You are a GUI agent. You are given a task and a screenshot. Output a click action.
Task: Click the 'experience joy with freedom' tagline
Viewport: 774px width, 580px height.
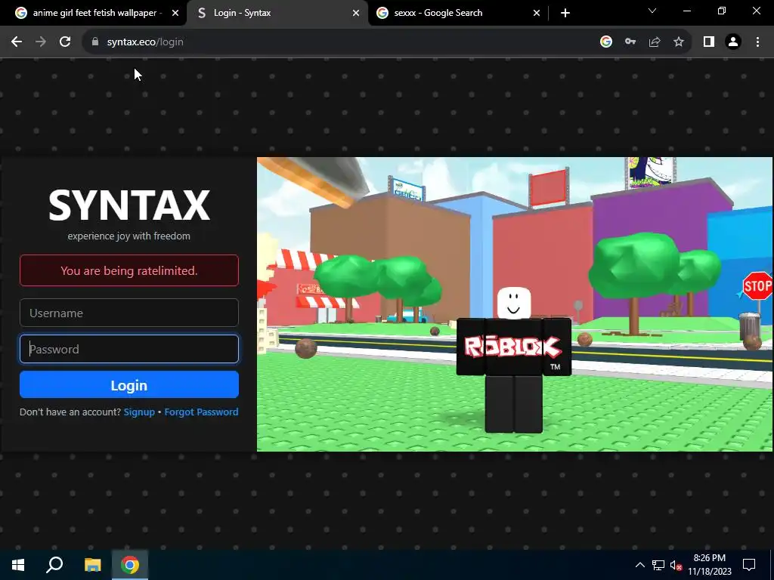pyautogui.click(x=128, y=236)
